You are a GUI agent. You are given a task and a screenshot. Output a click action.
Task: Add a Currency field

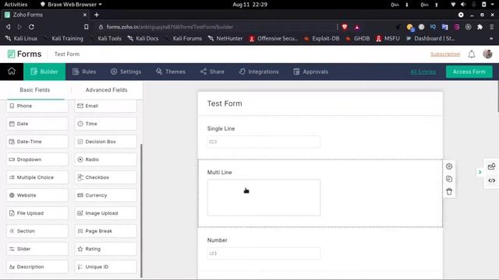pos(106,195)
